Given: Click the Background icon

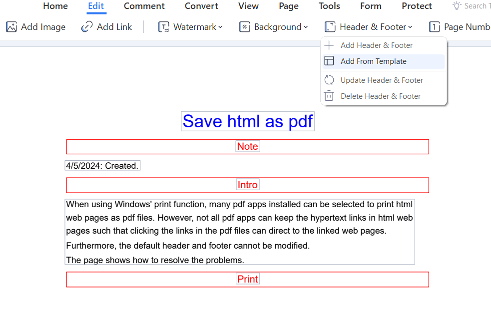Looking at the screenshot, I should click(x=245, y=27).
